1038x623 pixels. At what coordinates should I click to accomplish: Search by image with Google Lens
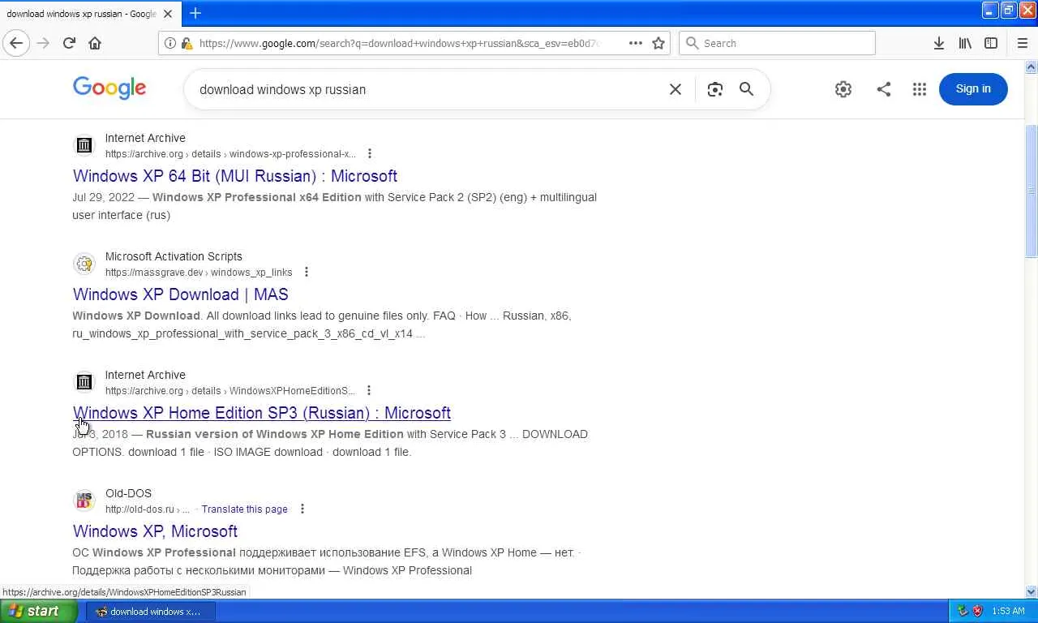714,89
